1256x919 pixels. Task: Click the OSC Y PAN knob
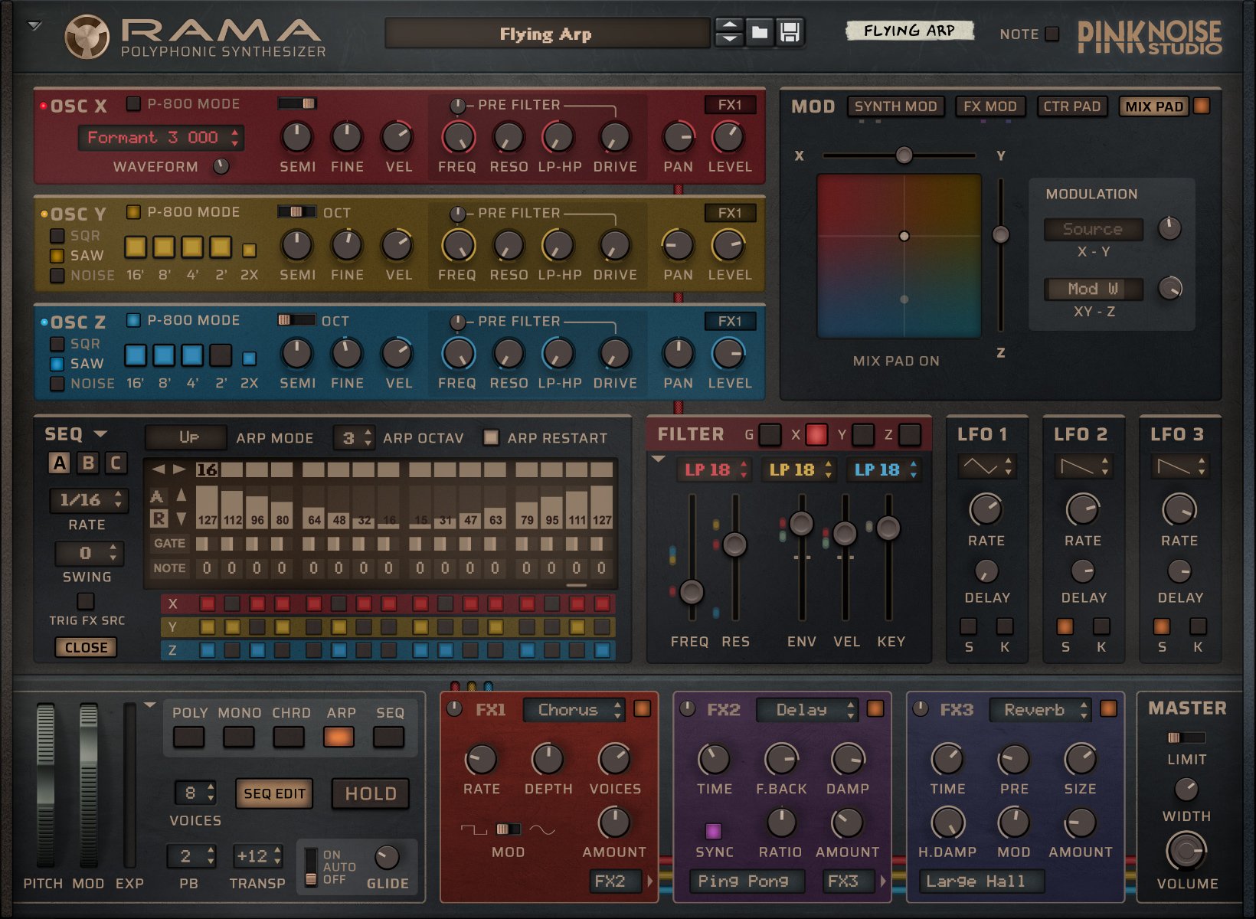point(678,245)
